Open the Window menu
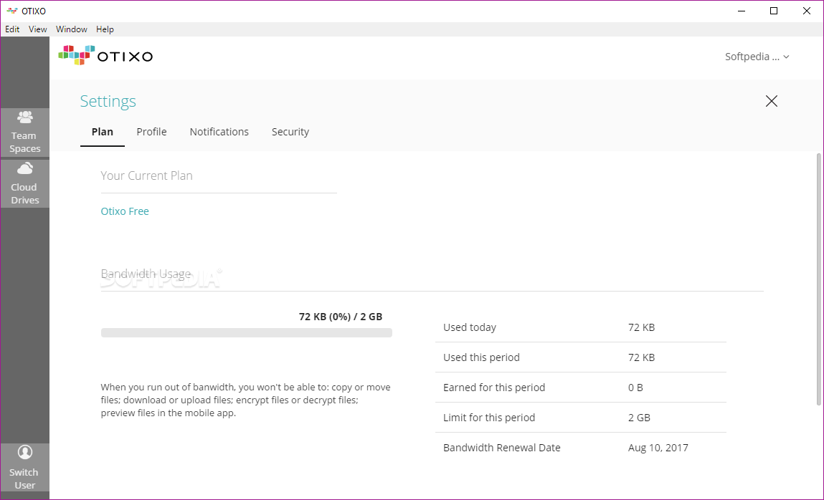The image size is (824, 500). pos(72,29)
